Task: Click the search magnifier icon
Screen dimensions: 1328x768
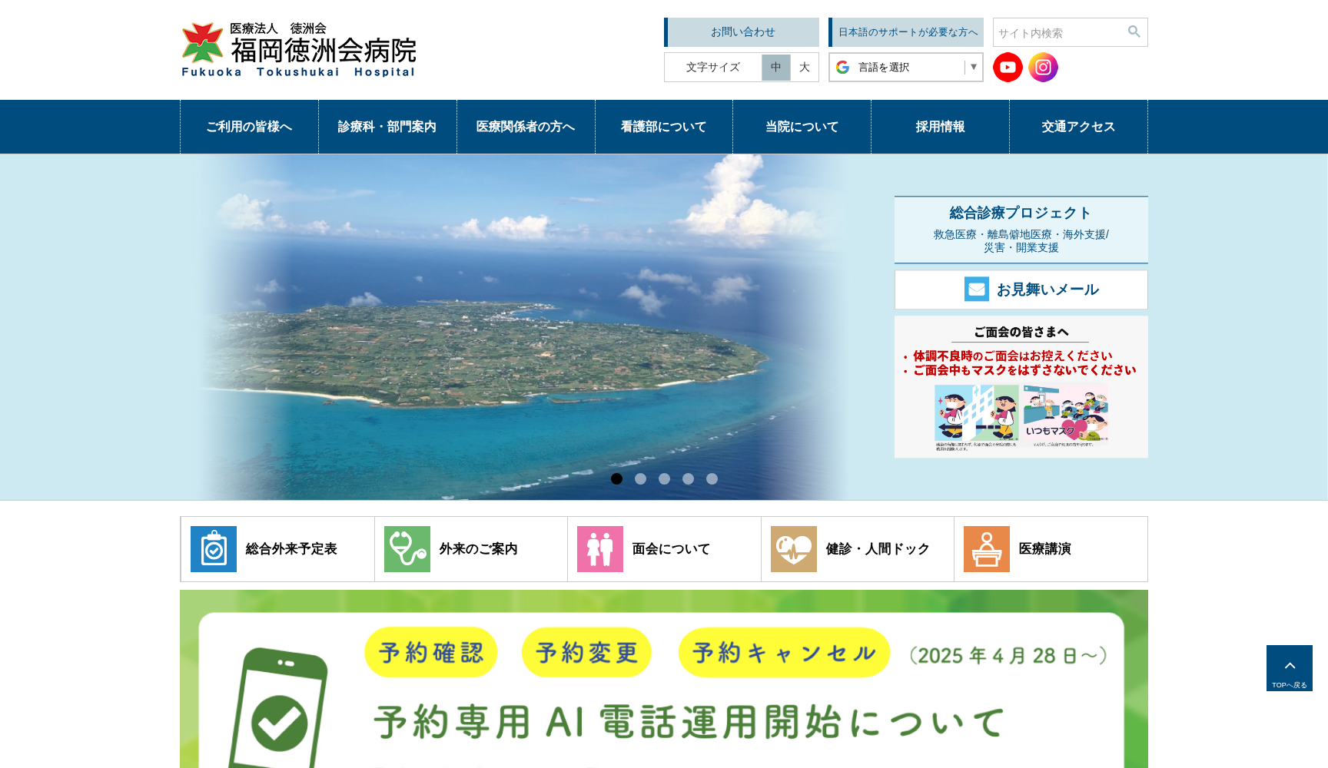Action: [1134, 32]
